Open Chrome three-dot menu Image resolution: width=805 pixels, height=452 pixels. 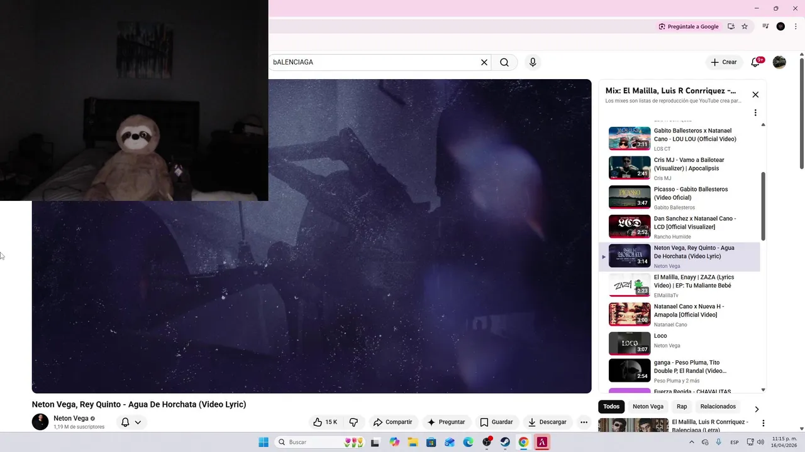tap(796, 26)
